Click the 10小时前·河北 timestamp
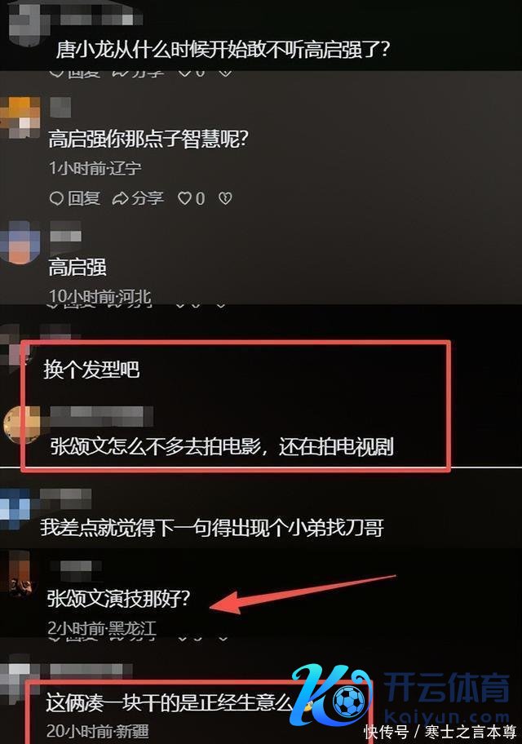The image size is (522, 744). point(100,297)
